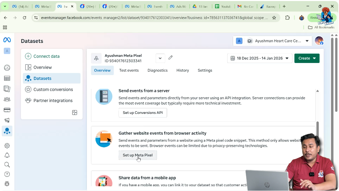Open a new browser tab
Image resolution: width=339 pixels, height=191 pixels.
click(284, 7)
